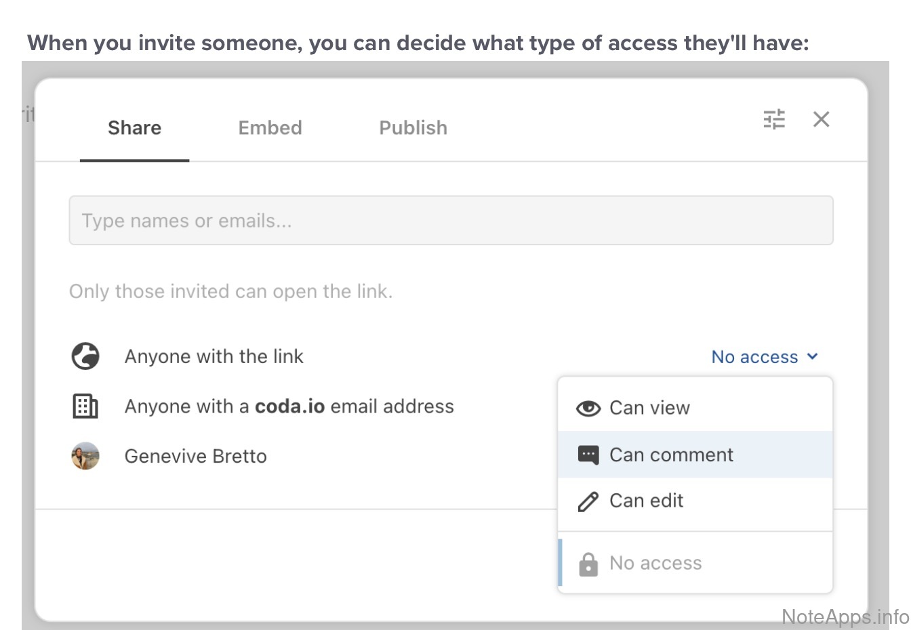Open the Publish tab
The image size is (911, 630).
point(413,128)
